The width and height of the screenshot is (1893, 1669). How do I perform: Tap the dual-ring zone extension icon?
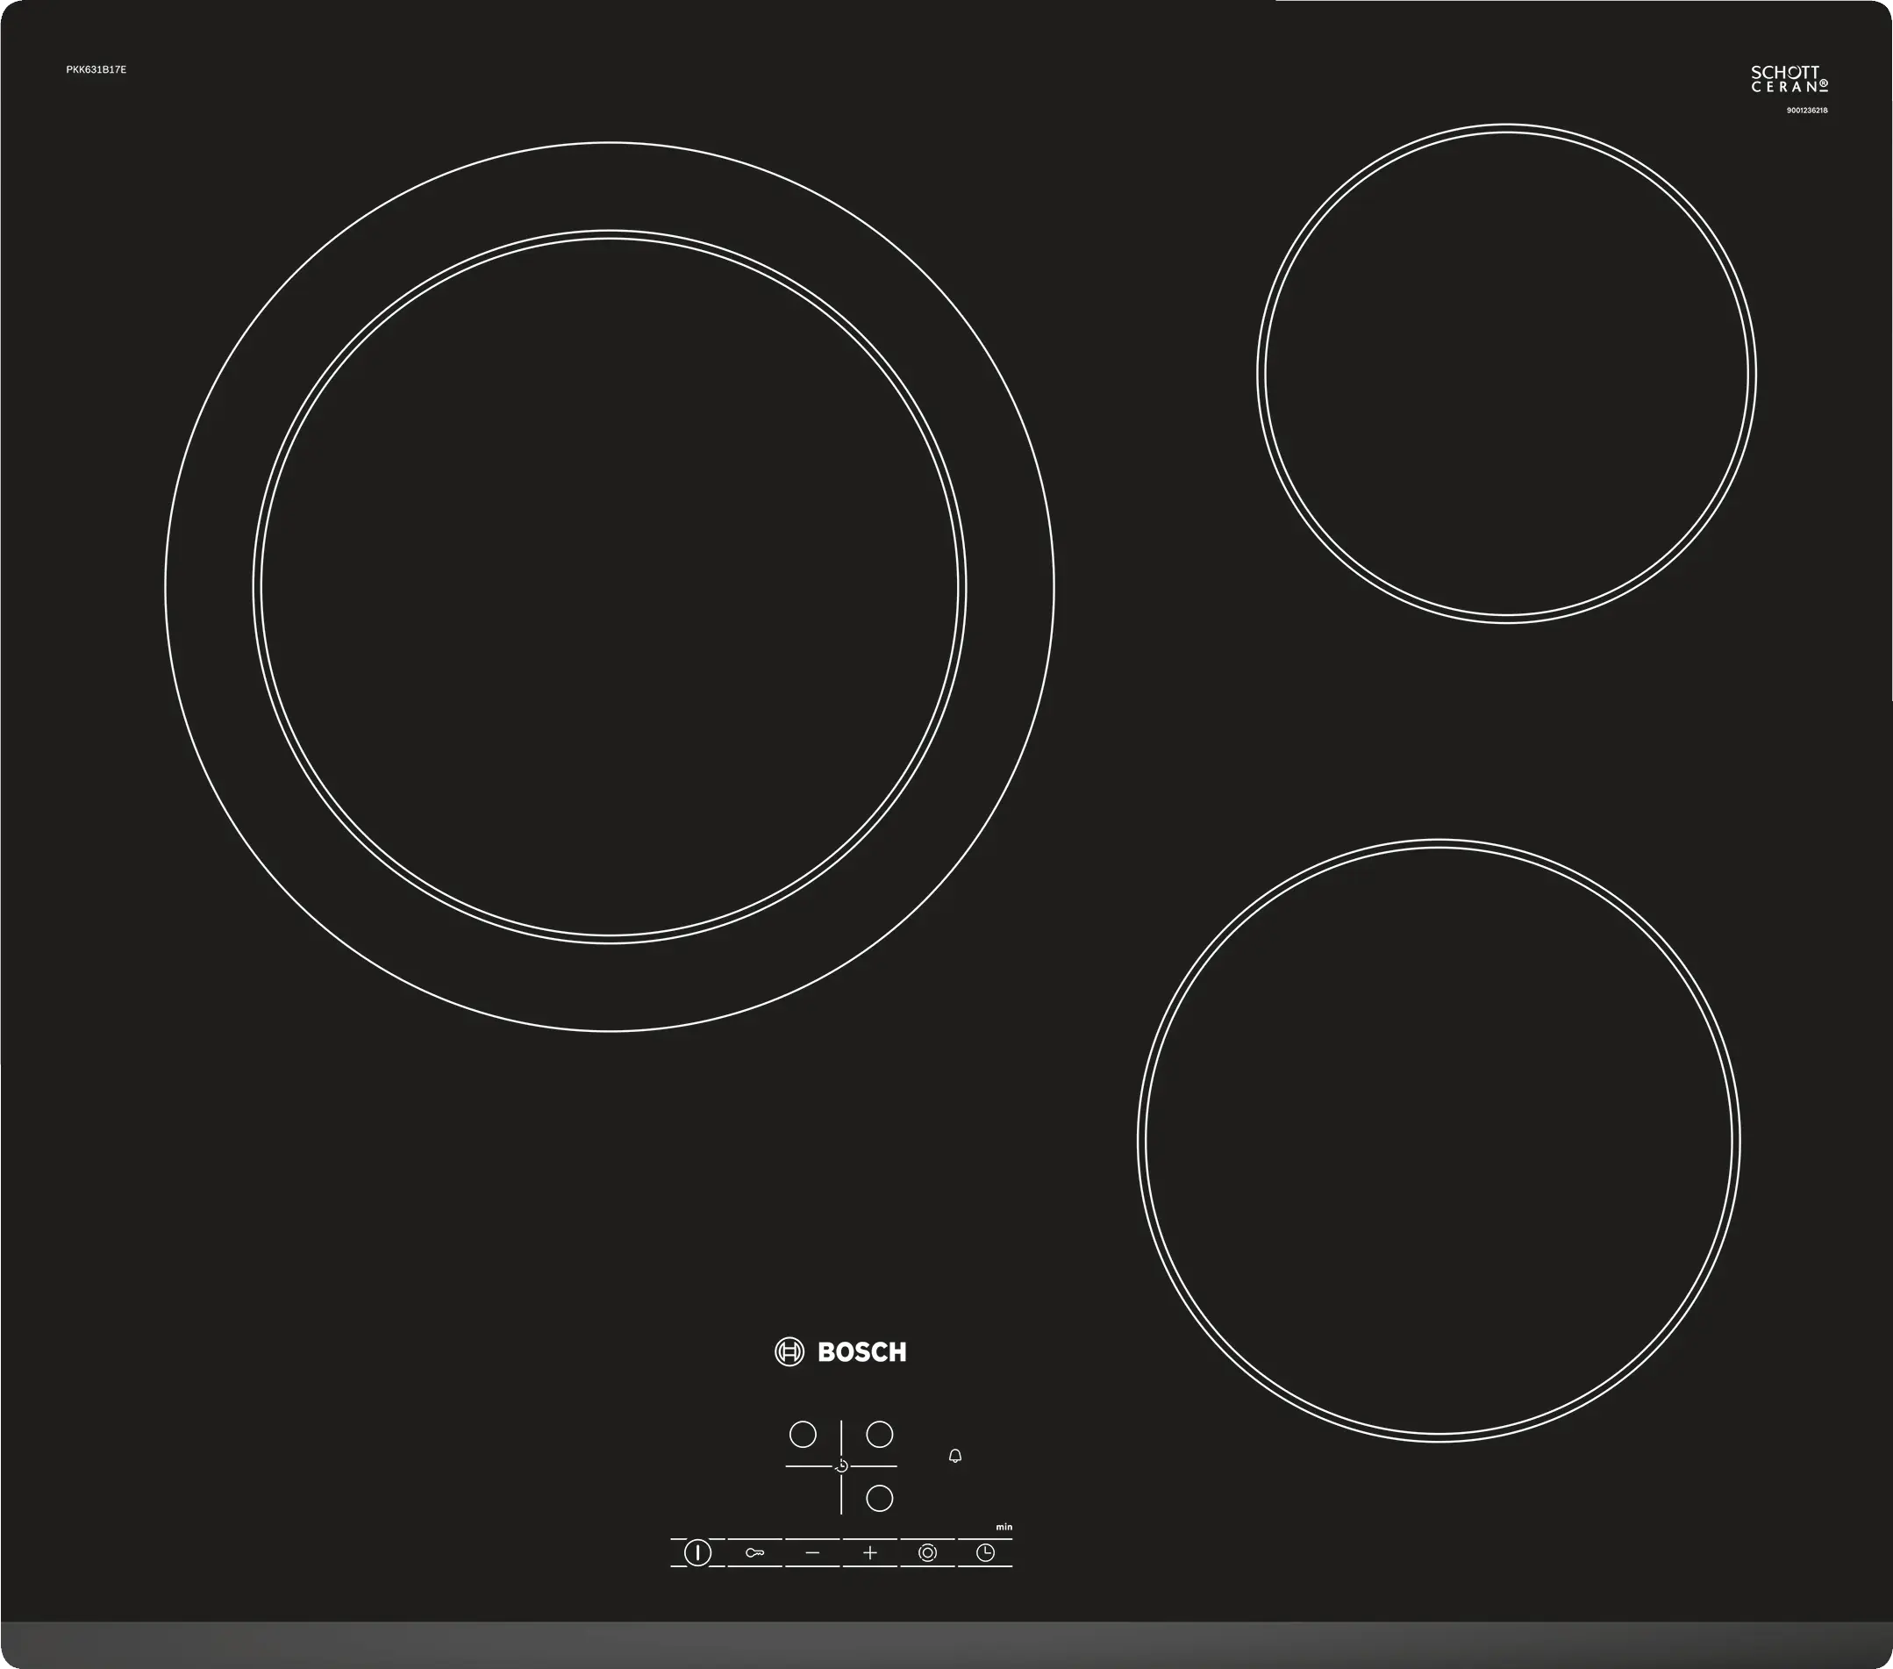click(927, 1553)
